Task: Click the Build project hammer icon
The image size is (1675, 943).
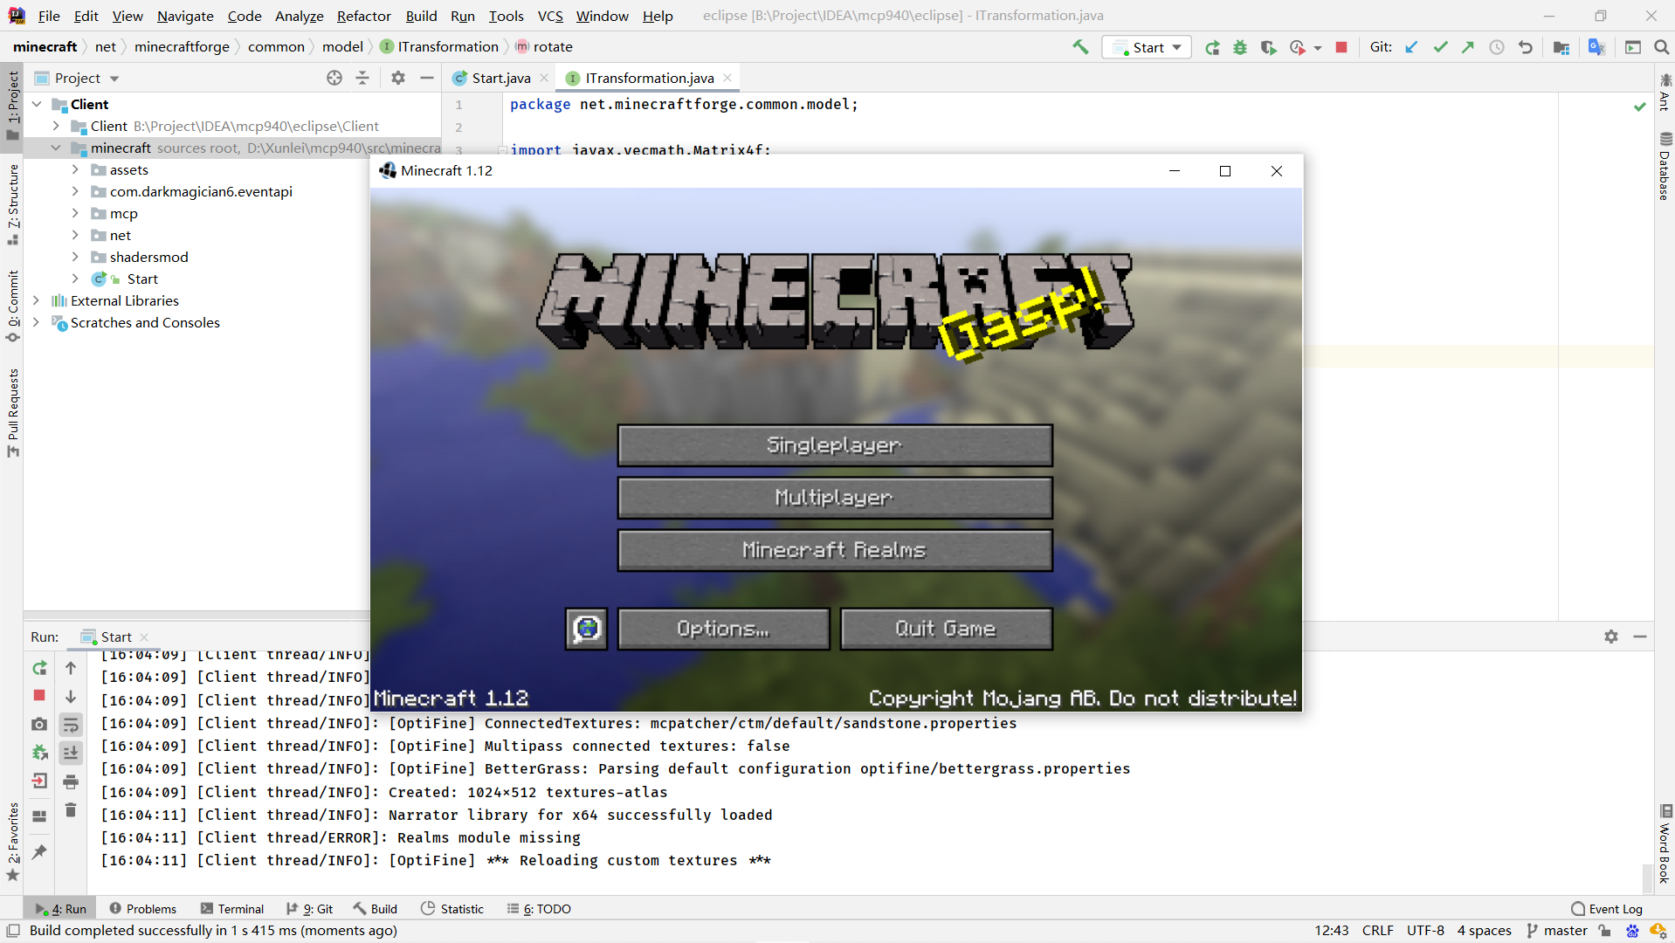Action: [x=1080, y=47]
